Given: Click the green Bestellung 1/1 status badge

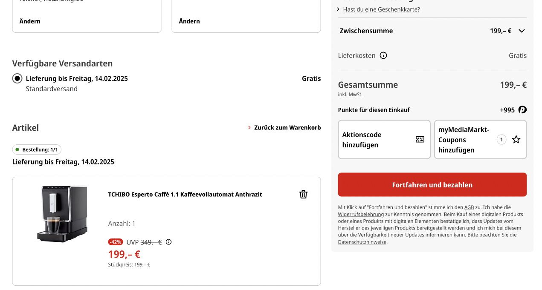Looking at the screenshot, I should tap(37, 149).
